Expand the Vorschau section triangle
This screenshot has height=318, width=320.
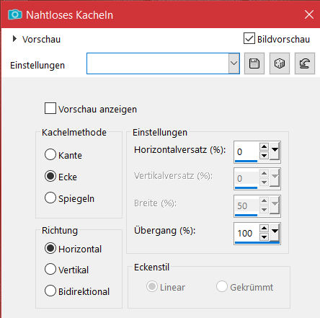coord(14,39)
